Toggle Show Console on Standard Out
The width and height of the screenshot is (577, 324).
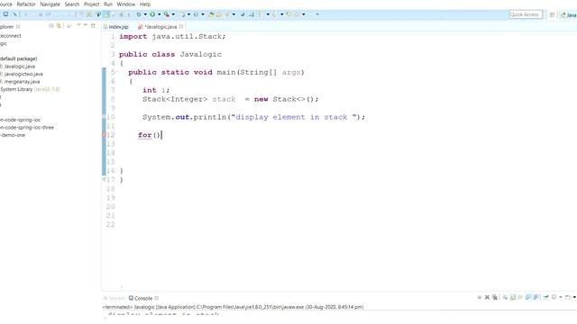pyautogui.click(x=528, y=297)
